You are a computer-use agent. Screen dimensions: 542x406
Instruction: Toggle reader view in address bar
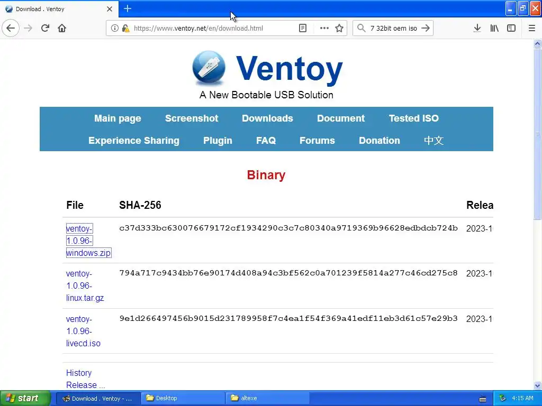[x=302, y=28]
